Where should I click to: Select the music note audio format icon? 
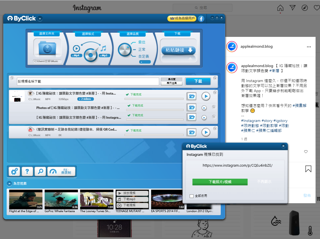click(104, 49)
